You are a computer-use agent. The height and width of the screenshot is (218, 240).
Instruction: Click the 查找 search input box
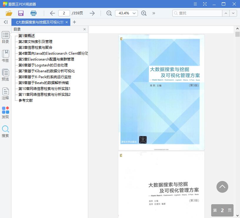coord(197,13)
